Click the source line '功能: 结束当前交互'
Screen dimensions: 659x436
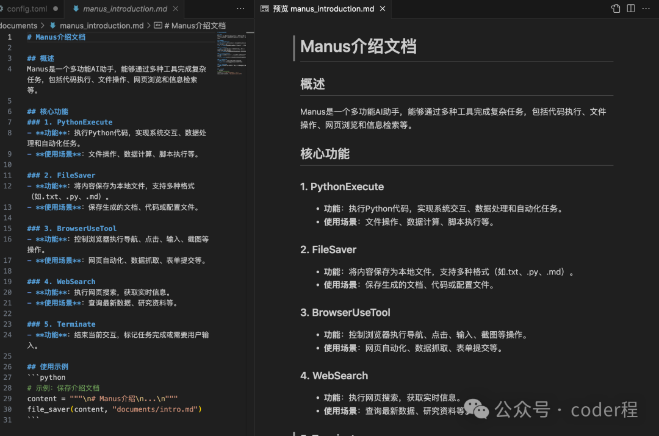tap(118, 340)
